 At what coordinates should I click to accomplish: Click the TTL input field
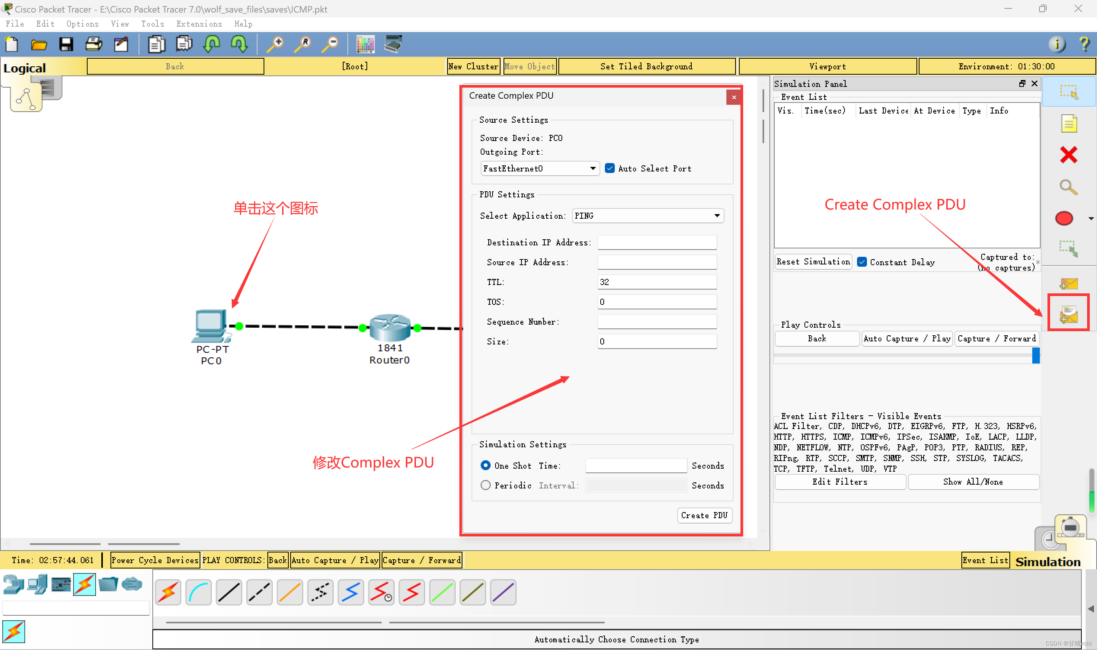tap(657, 282)
